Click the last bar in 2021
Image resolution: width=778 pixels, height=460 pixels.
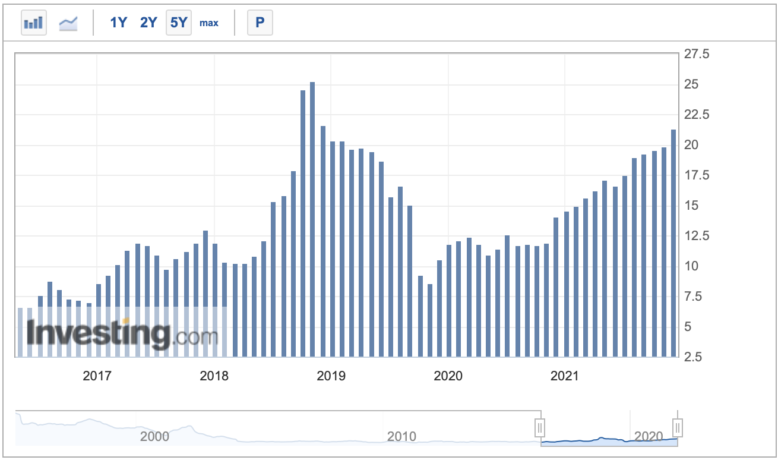673,243
